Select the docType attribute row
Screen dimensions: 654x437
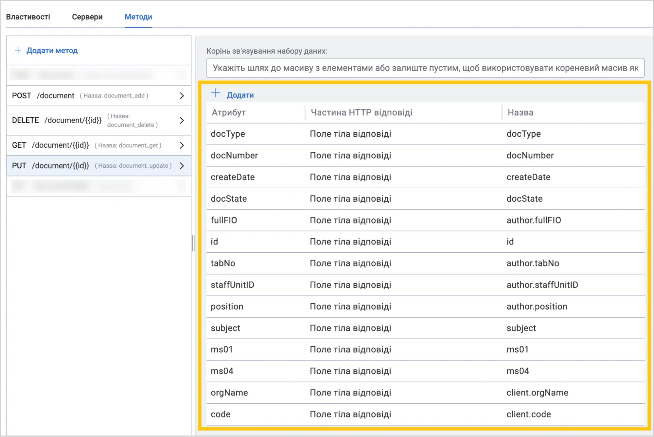coord(425,134)
